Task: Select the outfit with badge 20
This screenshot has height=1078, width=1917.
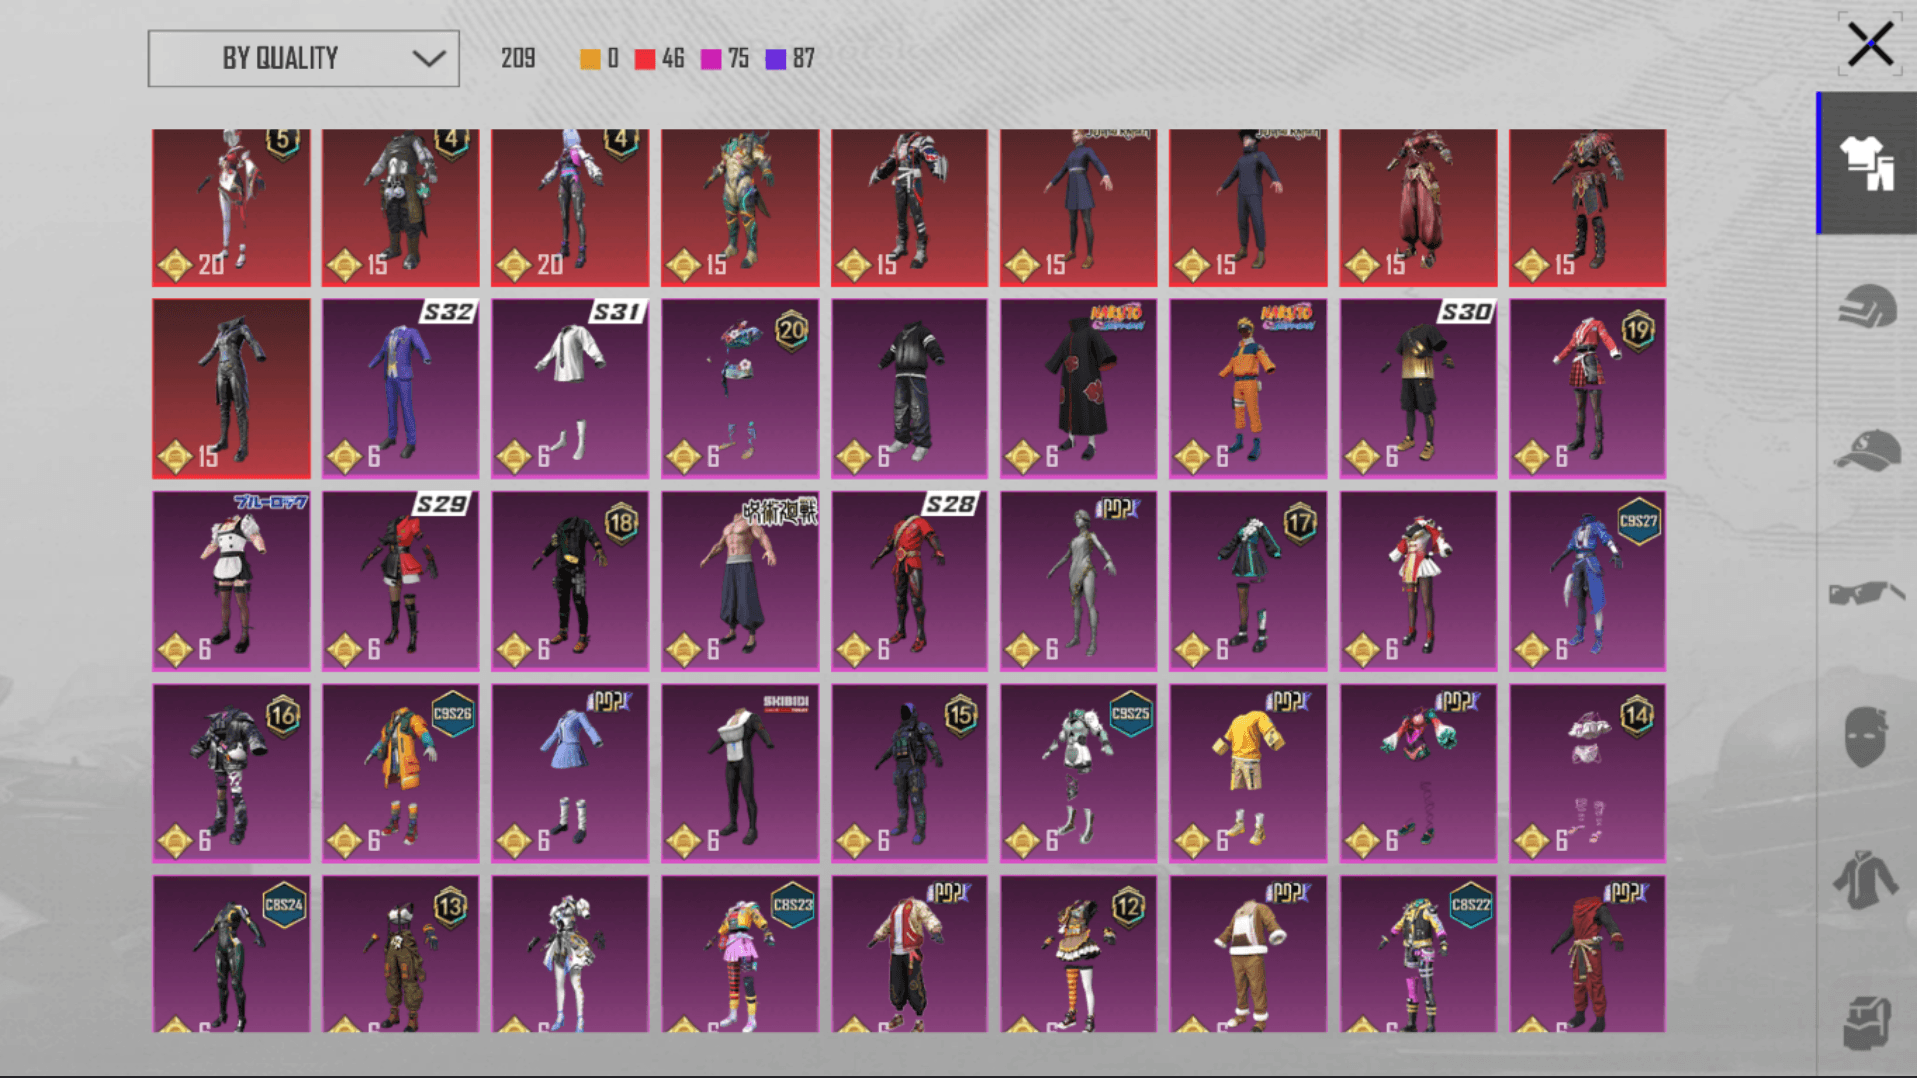Action: point(739,388)
